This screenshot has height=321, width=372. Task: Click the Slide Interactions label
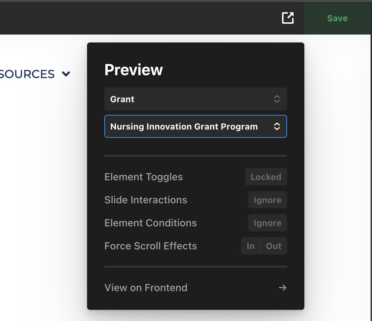(x=146, y=200)
